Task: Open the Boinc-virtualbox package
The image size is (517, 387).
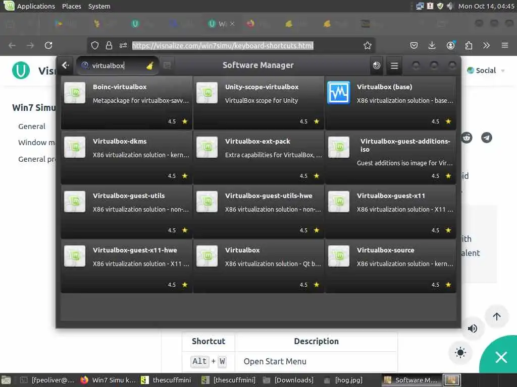Action: 127,102
